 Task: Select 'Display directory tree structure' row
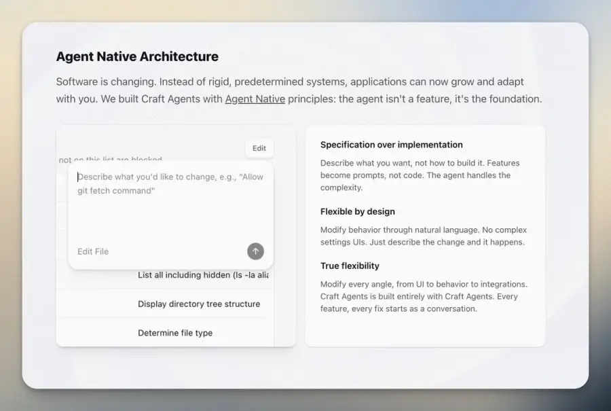(165, 304)
